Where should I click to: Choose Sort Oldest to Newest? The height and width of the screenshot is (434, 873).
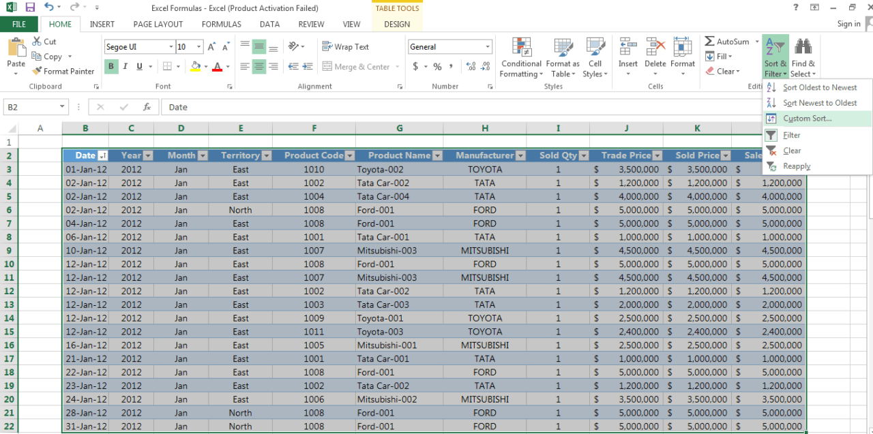817,87
